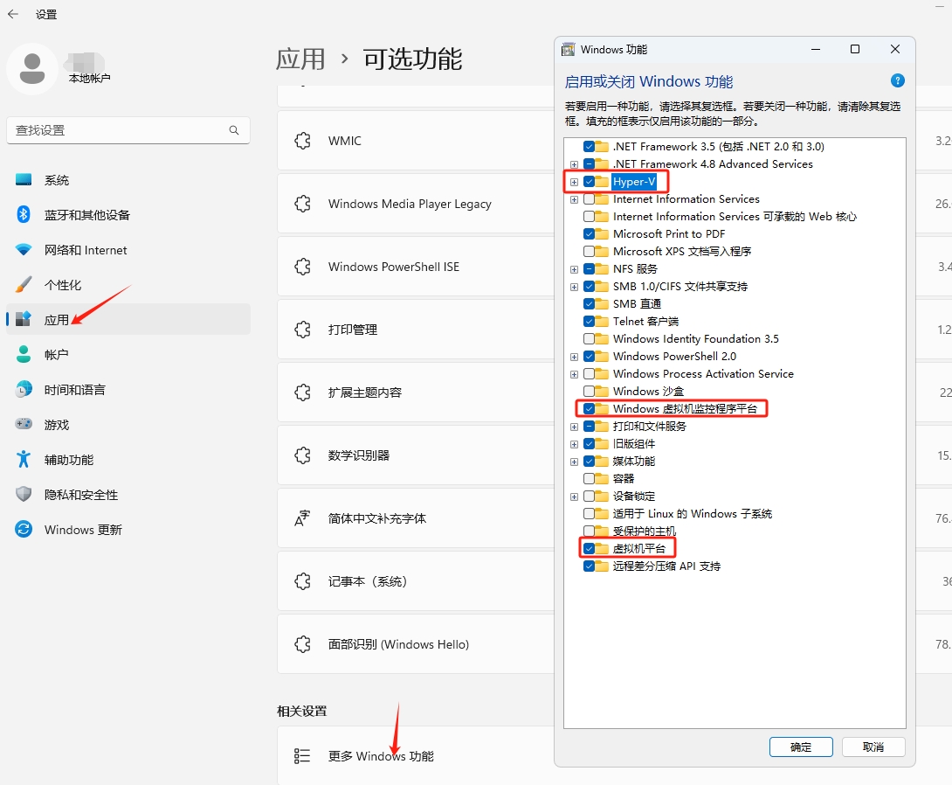Click the Windows Media Player Legacy icon
Image resolution: width=952 pixels, height=785 pixels.
click(x=302, y=204)
